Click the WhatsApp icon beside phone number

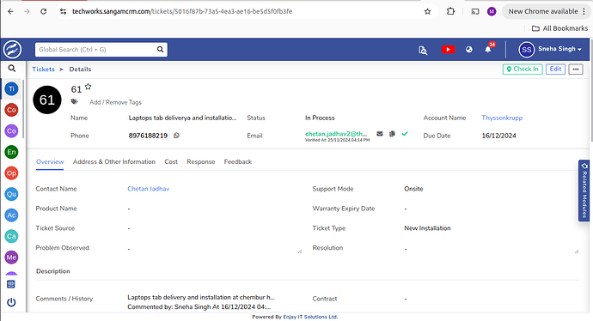(176, 136)
